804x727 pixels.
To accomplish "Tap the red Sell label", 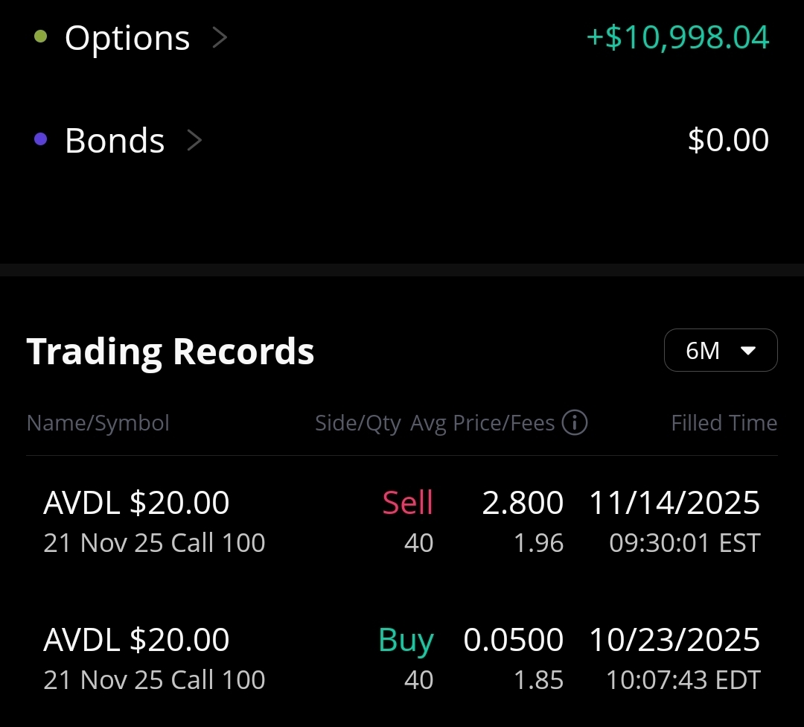I will [408, 502].
